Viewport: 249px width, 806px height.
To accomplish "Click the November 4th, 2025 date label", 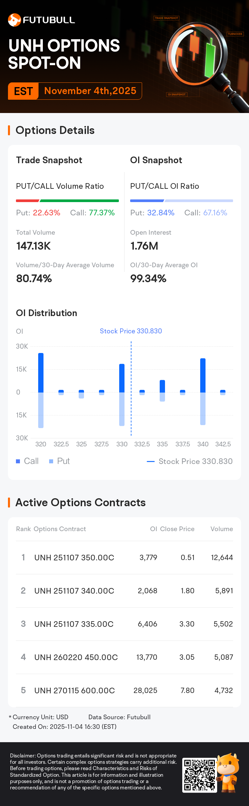I will point(90,91).
